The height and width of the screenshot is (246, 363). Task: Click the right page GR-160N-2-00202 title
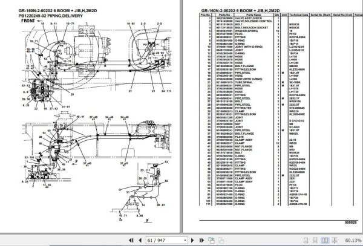click(x=240, y=11)
